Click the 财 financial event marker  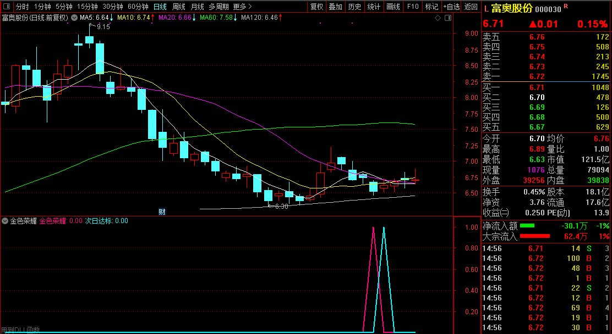point(162,211)
